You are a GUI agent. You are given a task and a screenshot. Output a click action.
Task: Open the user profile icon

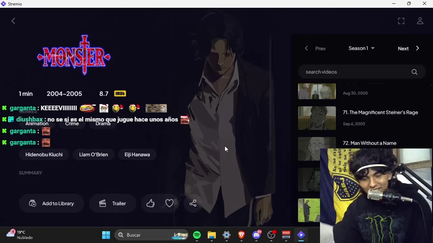(x=420, y=21)
